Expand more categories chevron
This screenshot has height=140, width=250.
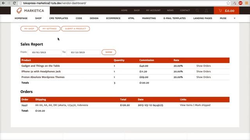pyautogui.click(x=234, y=18)
